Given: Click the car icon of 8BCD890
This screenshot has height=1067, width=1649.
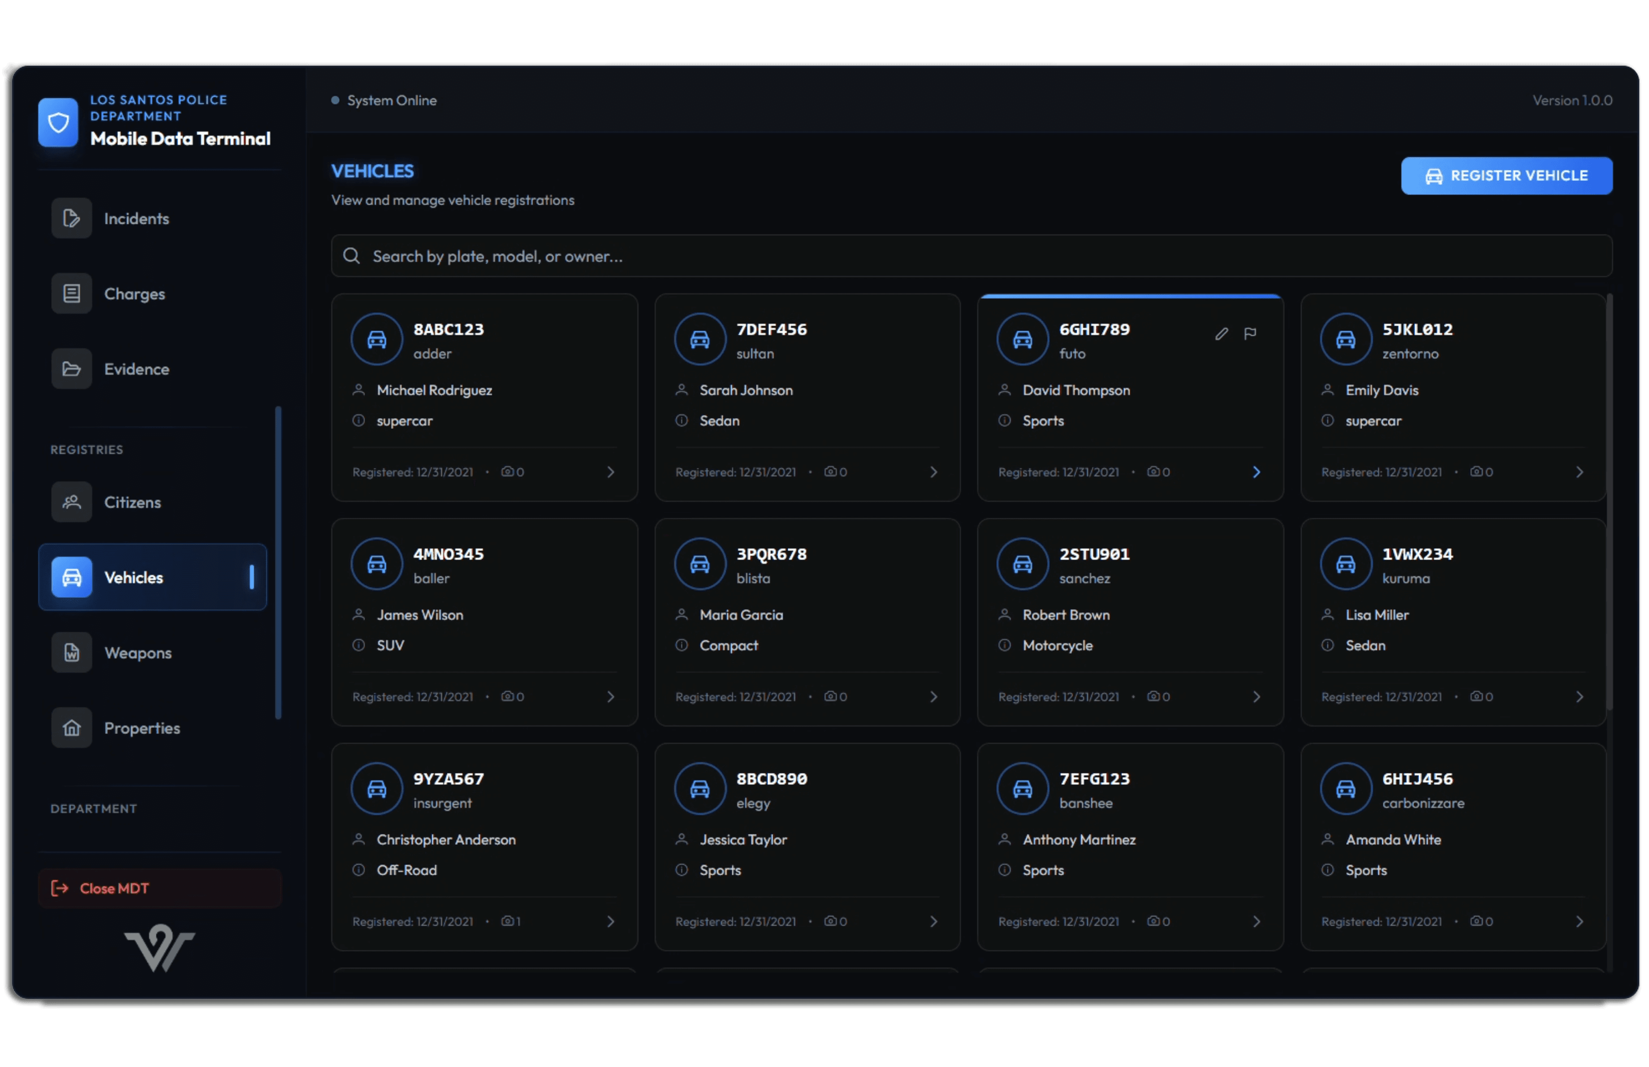Looking at the screenshot, I should (x=700, y=789).
